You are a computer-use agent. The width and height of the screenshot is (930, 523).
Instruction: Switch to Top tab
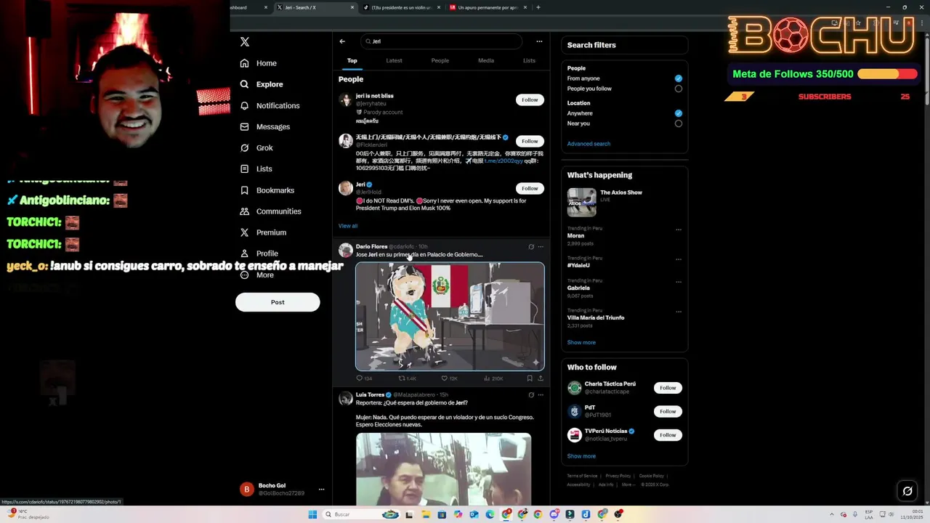click(352, 61)
